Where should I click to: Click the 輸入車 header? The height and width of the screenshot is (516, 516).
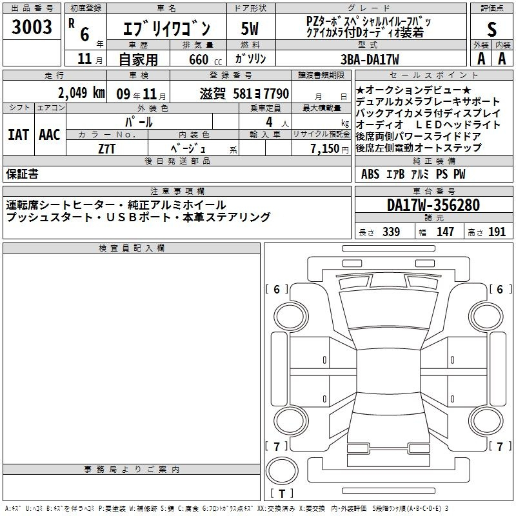[x=265, y=135]
